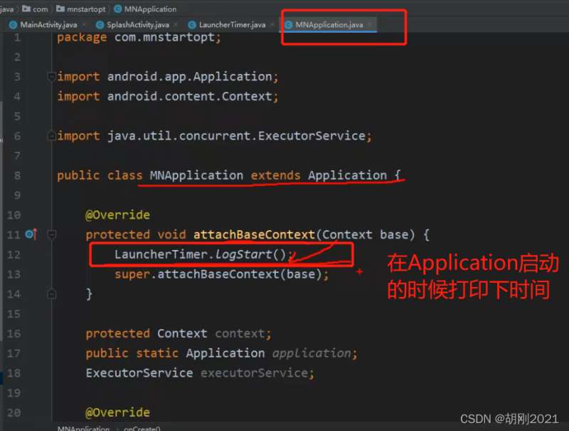Click the LauncherTimer.java tab class icon
This screenshot has width=569, height=431.
(x=192, y=25)
